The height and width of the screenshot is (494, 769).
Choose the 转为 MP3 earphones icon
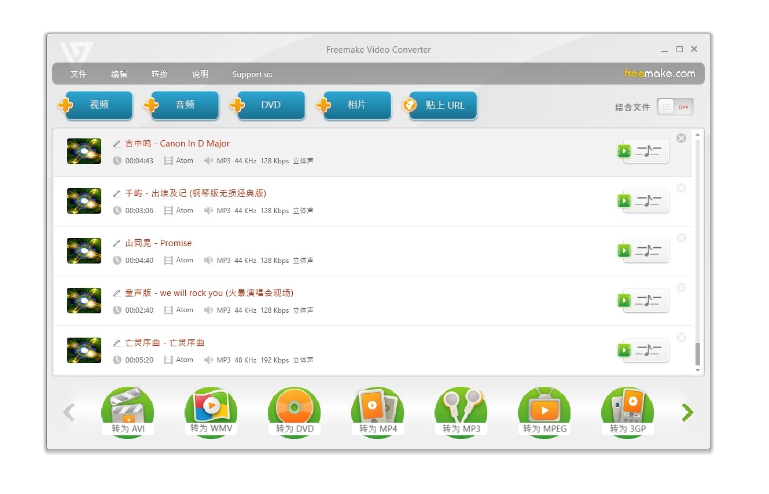point(461,412)
